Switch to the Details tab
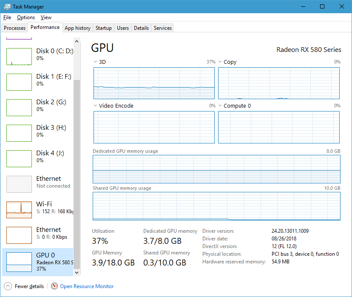352x297 pixels. (x=142, y=28)
